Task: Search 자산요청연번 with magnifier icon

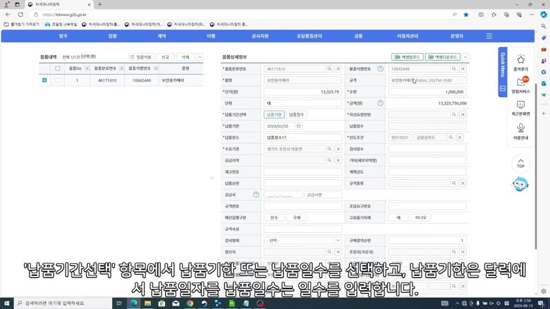Action: (454, 115)
